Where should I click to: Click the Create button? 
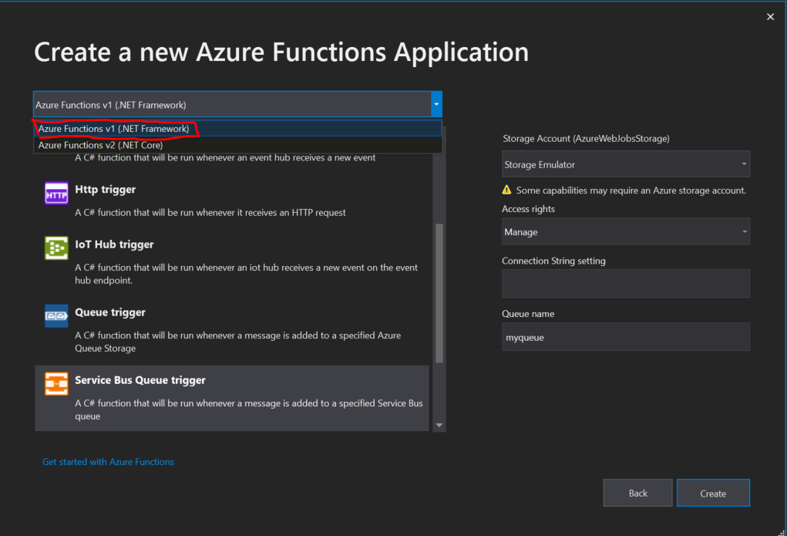point(713,494)
